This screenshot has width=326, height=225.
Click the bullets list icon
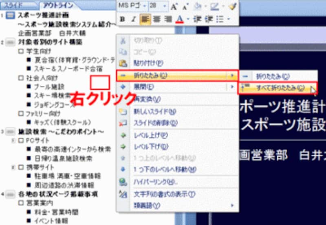point(220,19)
